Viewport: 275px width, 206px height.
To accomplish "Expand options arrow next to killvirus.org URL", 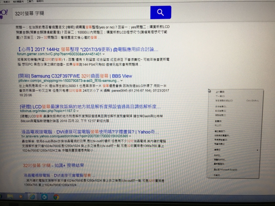I will coord(78,111).
